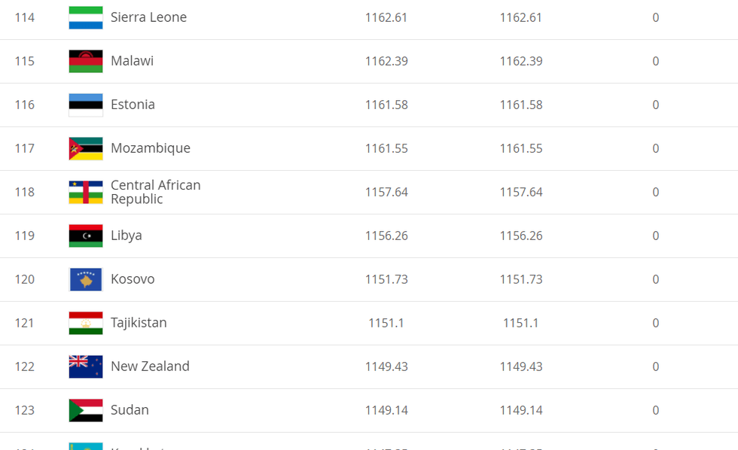Click the Mozambique flag icon
Screen dimensions: 738x450
(x=86, y=148)
